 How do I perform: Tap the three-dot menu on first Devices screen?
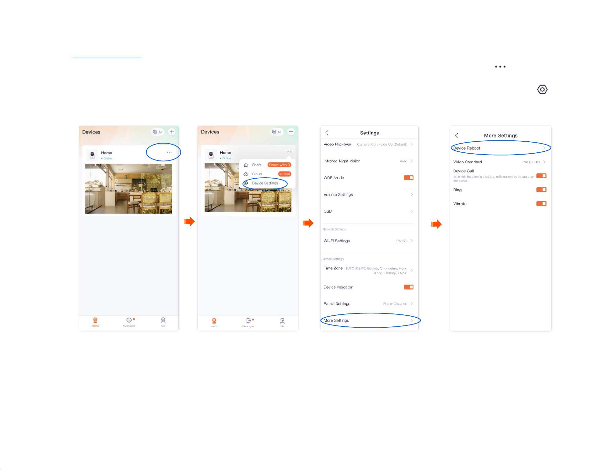169,152
